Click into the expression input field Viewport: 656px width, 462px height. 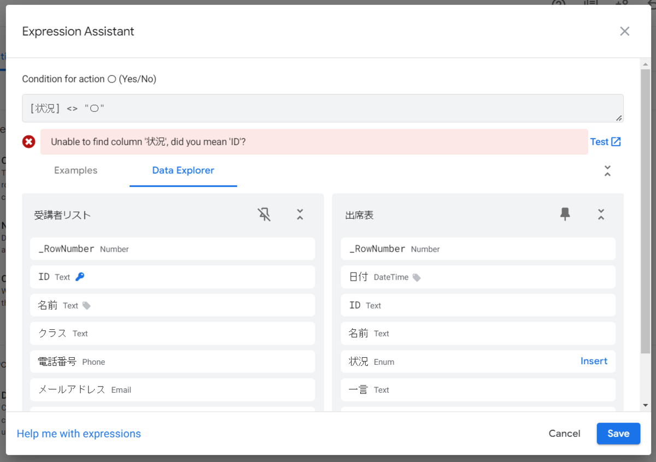coord(323,108)
